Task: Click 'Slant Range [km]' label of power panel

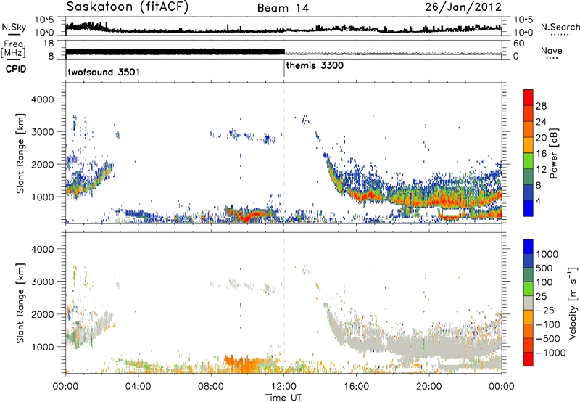Action: tap(20, 153)
